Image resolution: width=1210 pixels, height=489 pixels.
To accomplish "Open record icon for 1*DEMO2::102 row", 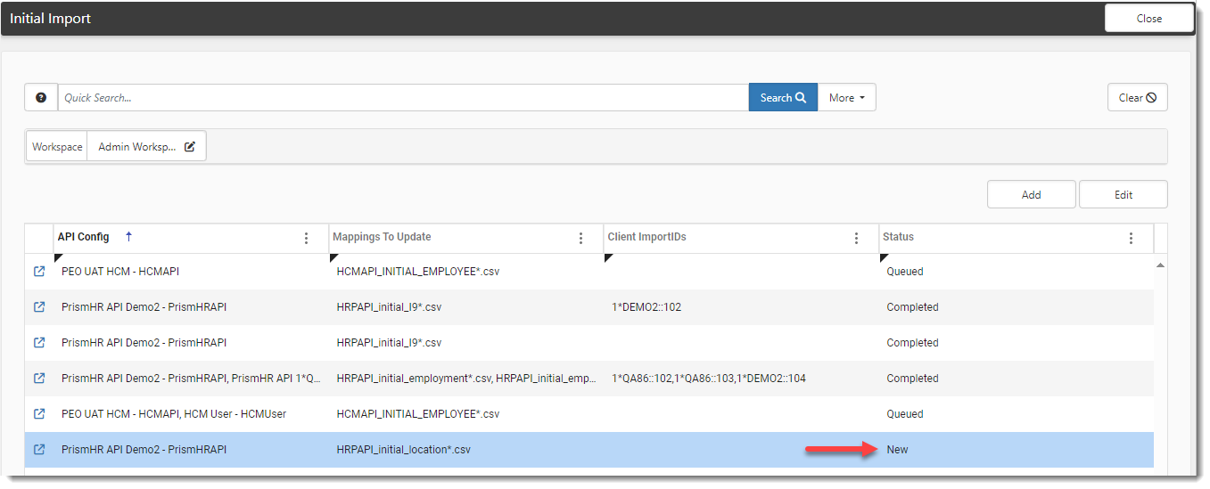I will point(39,307).
